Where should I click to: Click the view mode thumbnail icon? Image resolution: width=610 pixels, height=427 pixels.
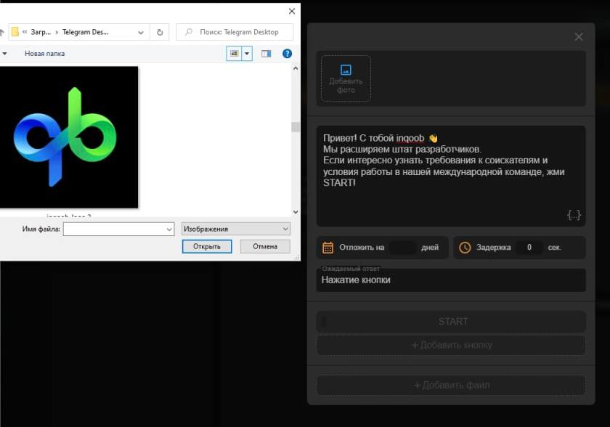click(x=234, y=53)
